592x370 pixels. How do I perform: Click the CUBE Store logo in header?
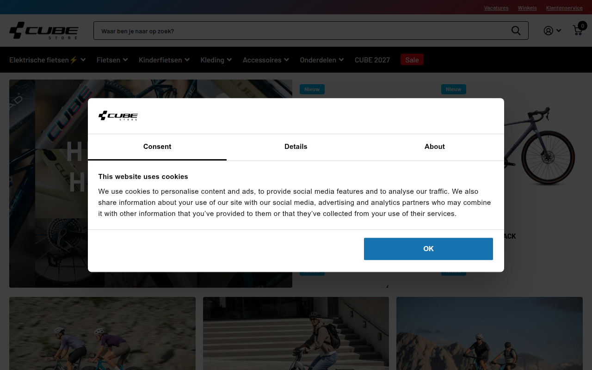click(x=44, y=31)
